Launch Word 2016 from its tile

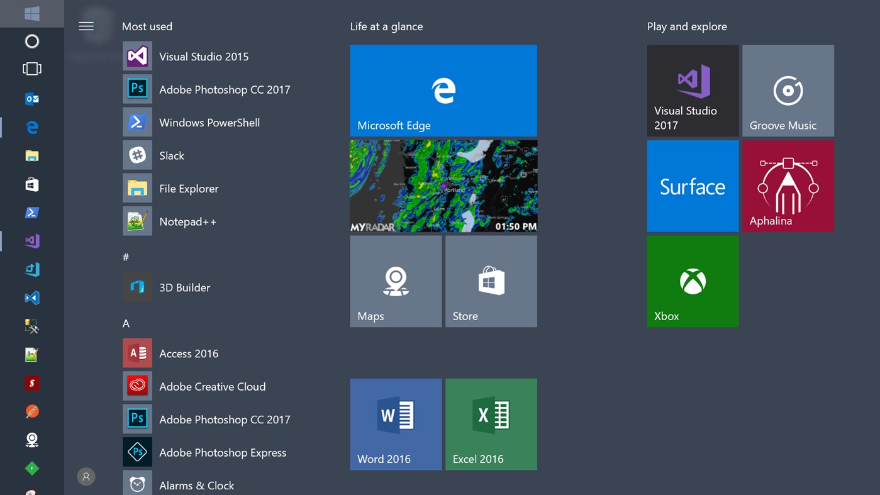(395, 423)
